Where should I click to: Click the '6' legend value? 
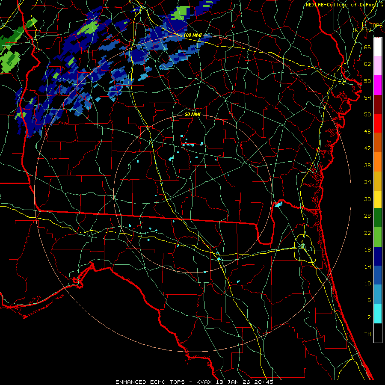click(369, 300)
